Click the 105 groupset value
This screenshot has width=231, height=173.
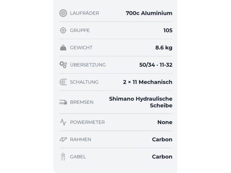pos(168,30)
